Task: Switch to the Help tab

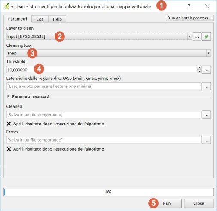Action: pos(57,19)
